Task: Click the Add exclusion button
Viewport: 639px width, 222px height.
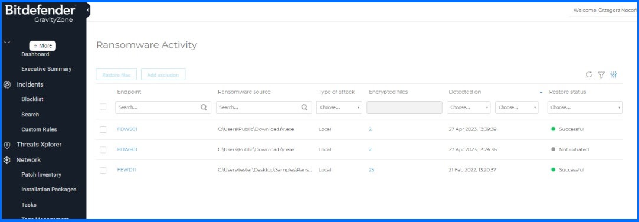Action: pyautogui.click(x=163, y=74)
